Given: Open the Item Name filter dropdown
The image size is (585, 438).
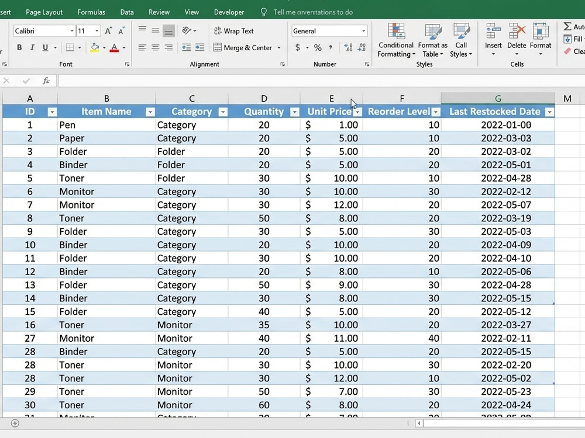Looking at the screenshot, I should [150, 112].
